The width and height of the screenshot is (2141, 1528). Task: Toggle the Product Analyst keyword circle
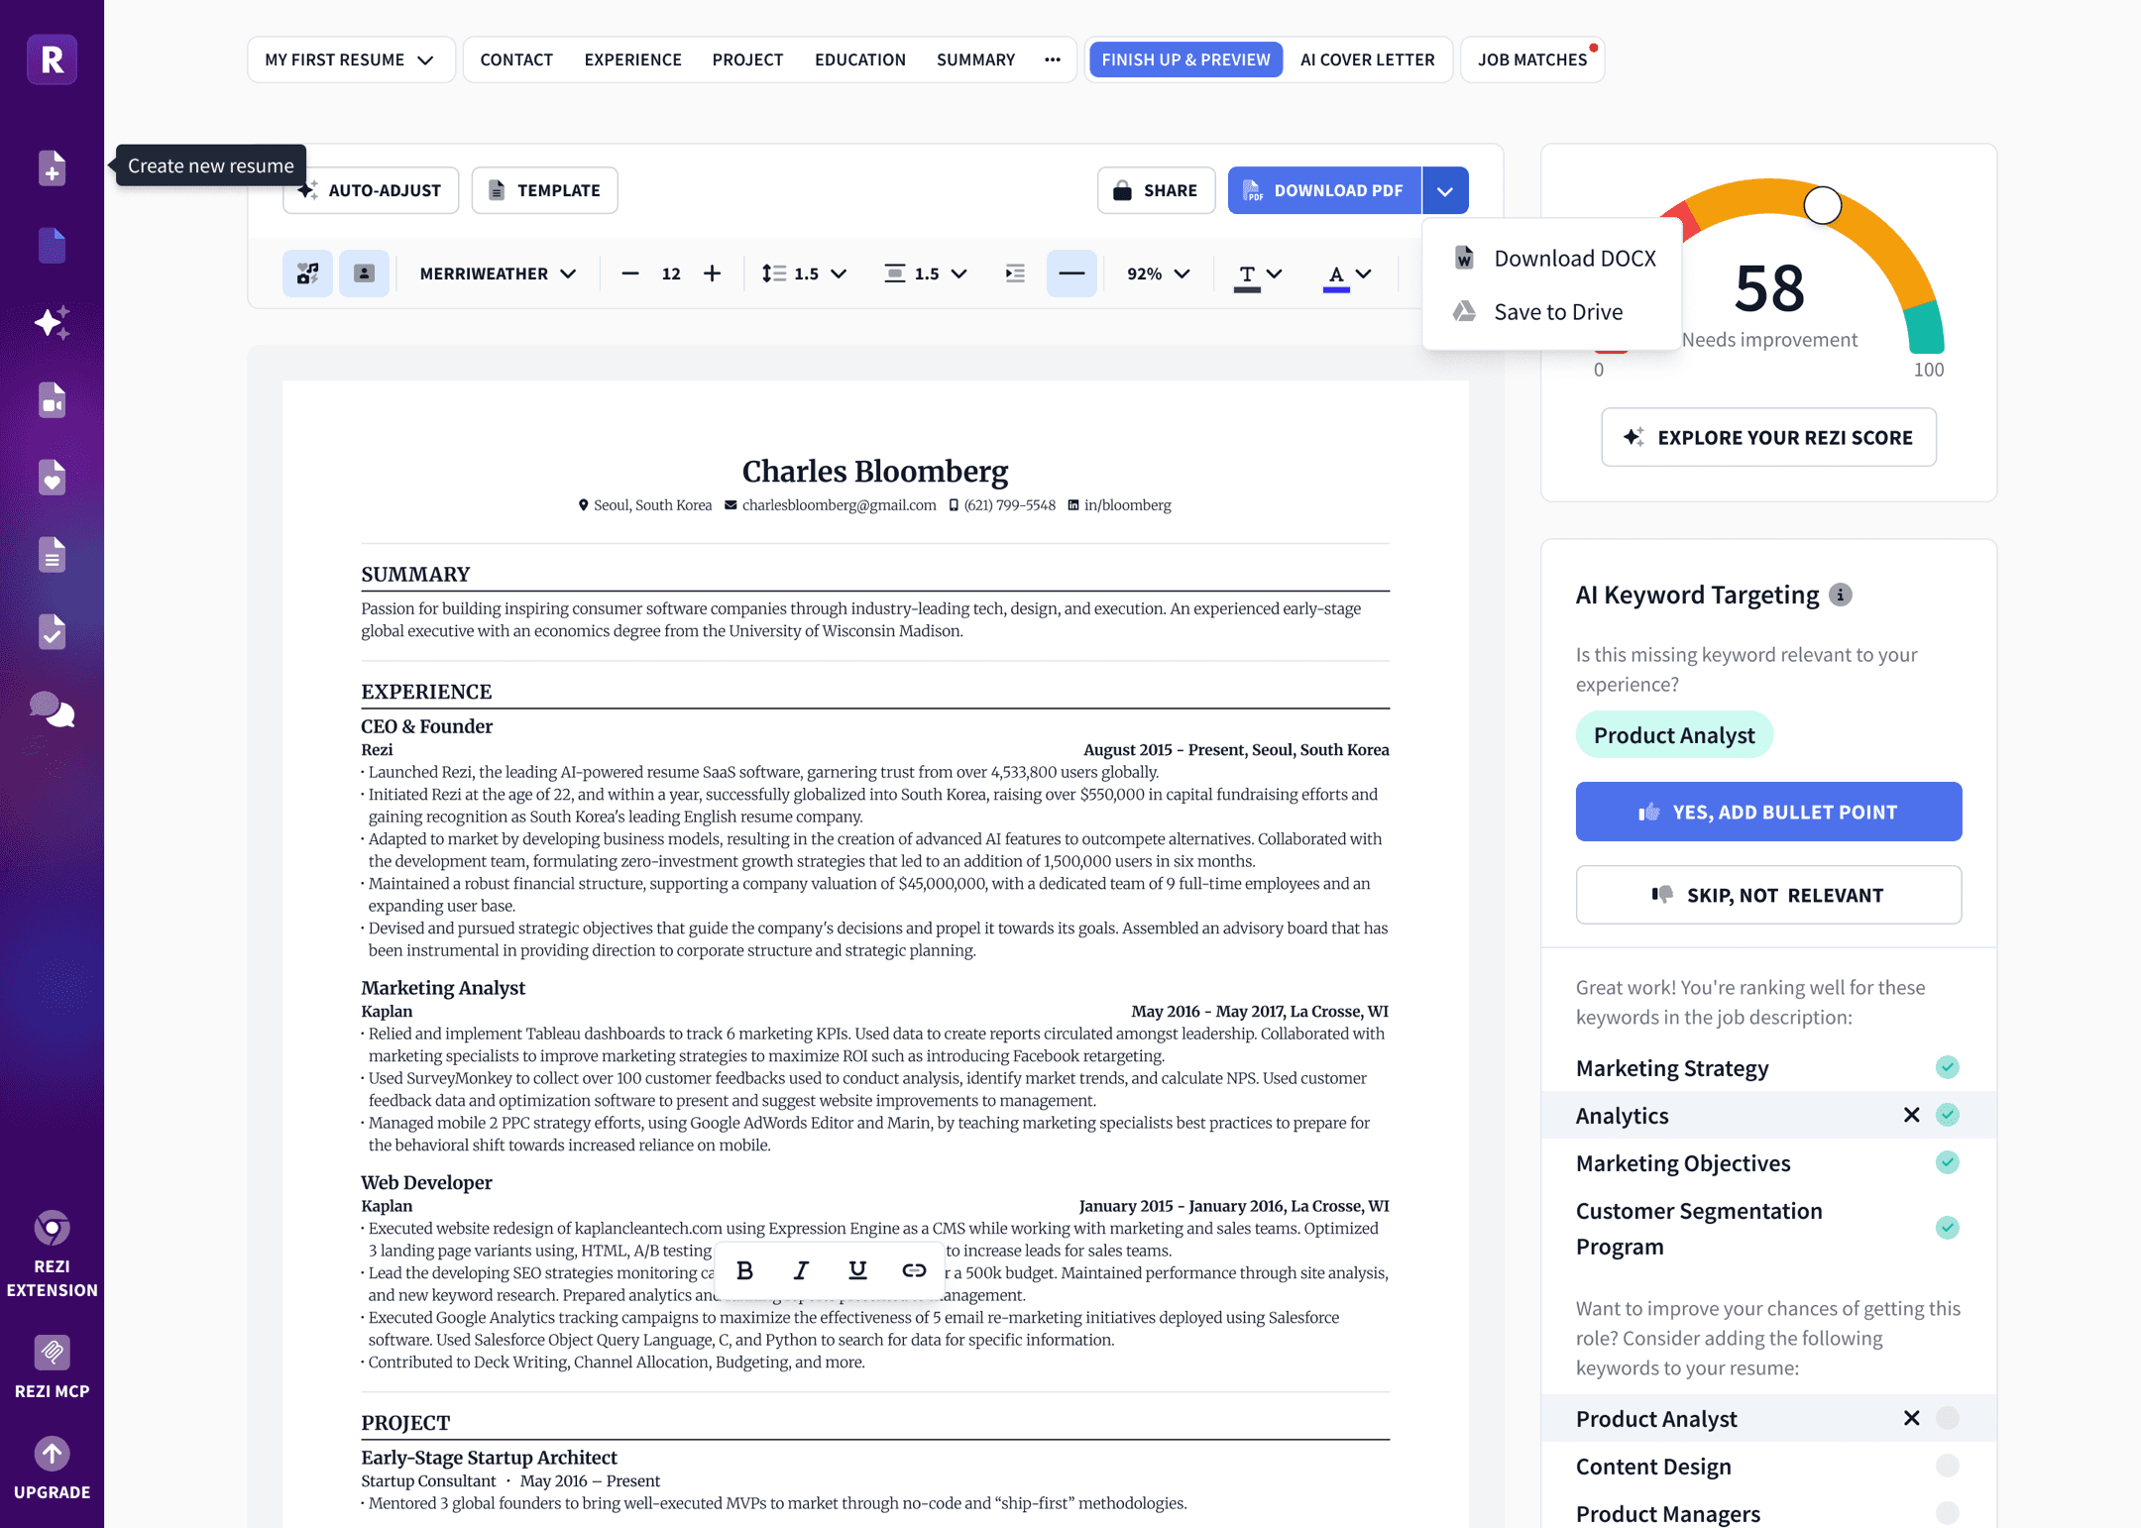coord(1947,1418)
